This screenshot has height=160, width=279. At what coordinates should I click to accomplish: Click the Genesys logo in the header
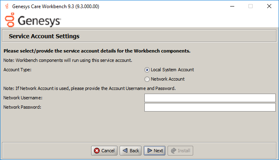pos(33,20)
